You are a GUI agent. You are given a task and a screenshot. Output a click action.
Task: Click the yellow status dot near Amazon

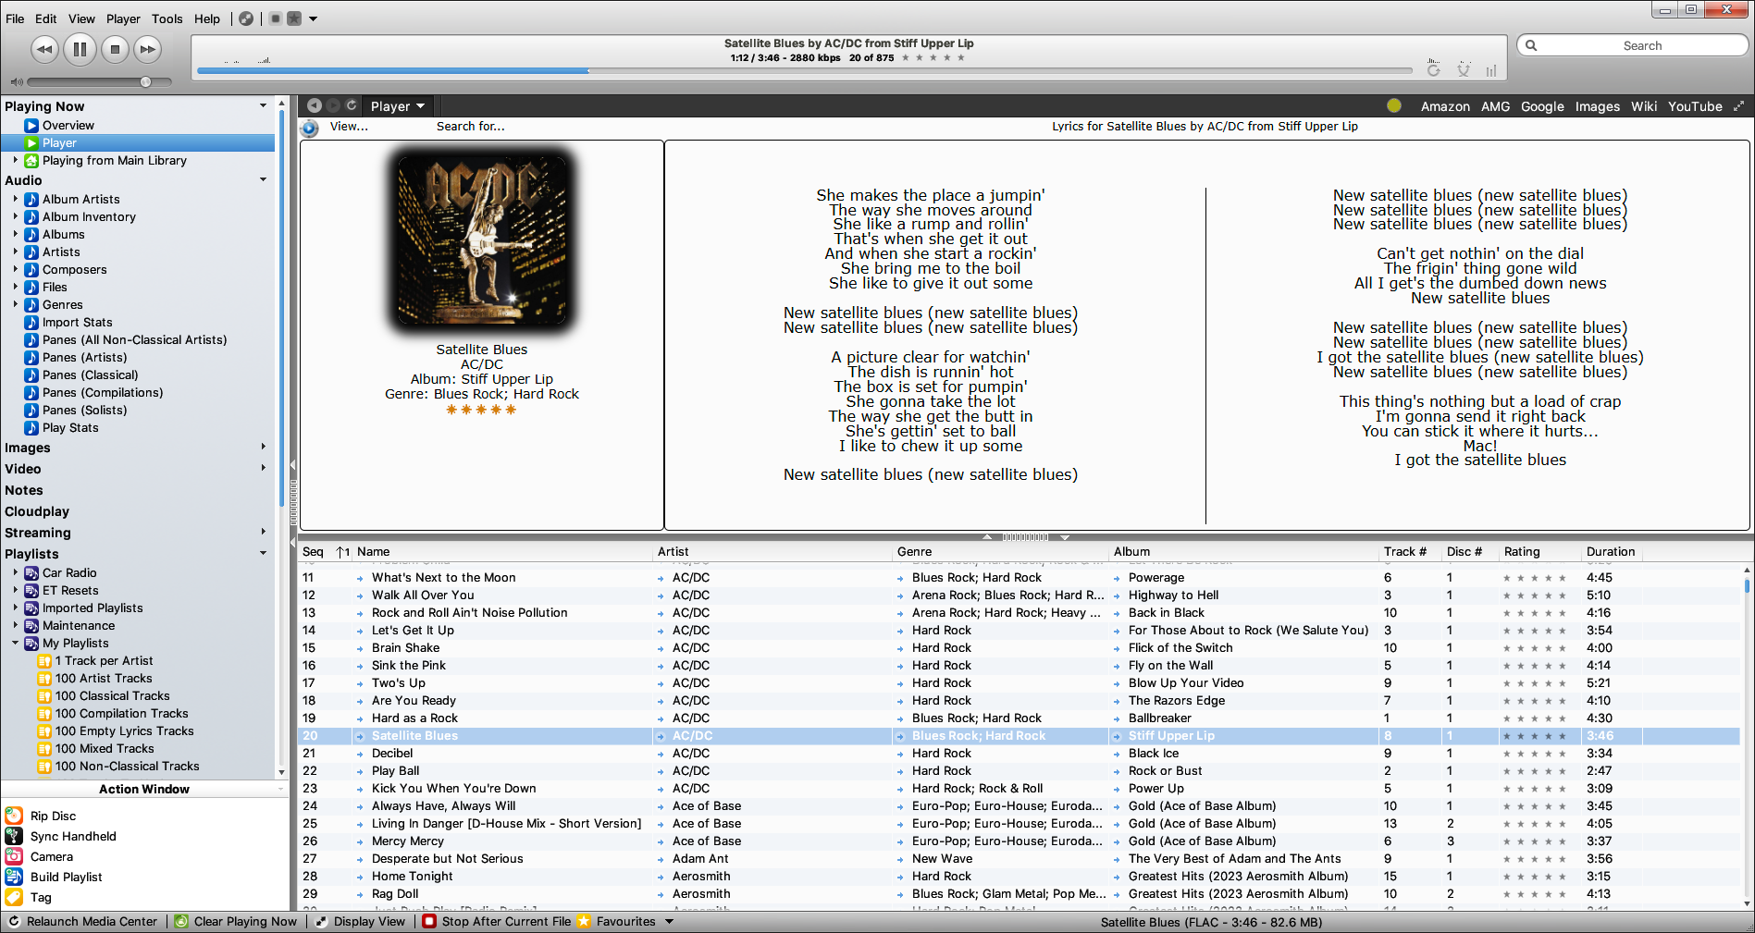[1394, 105]
